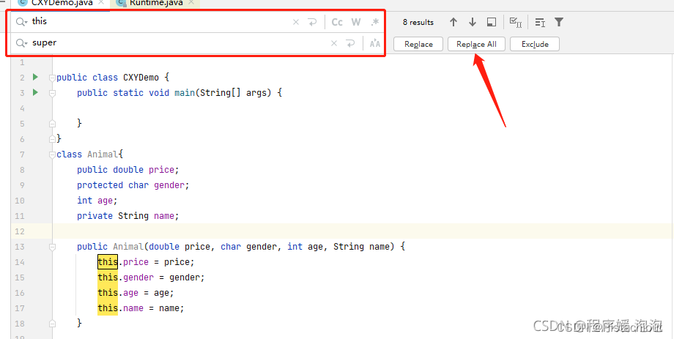Click the fold end marker on line 6

53,139
